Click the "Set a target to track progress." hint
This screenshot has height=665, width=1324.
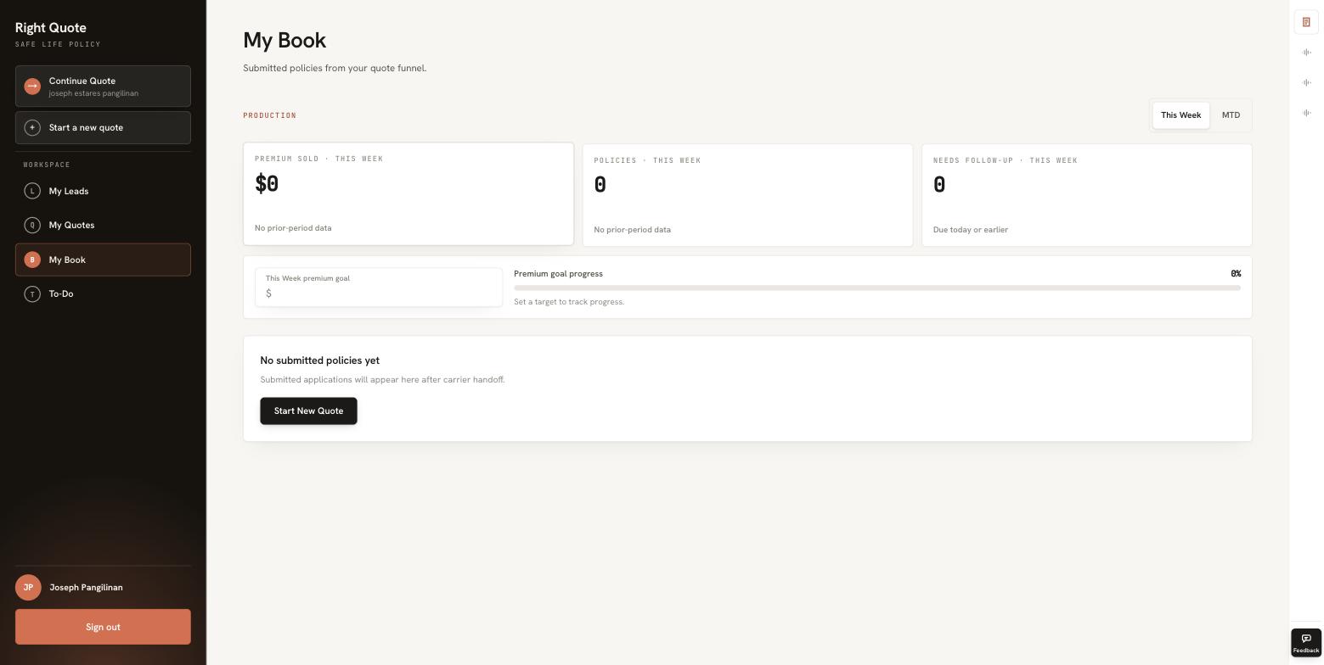(x=569, y=302)
